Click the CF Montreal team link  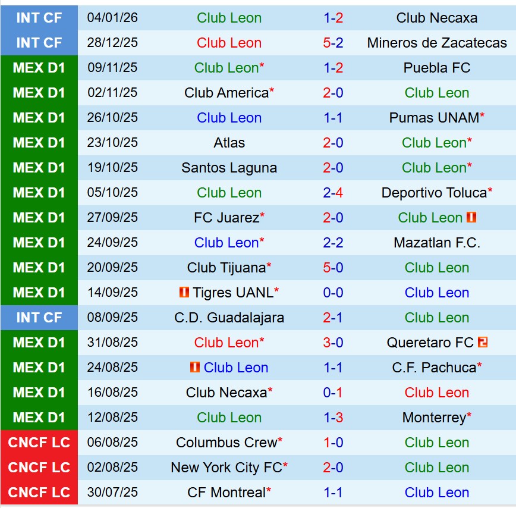point(226,493)
